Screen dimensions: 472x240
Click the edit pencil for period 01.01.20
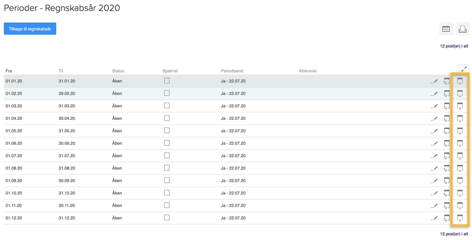(x=434, y=81)
